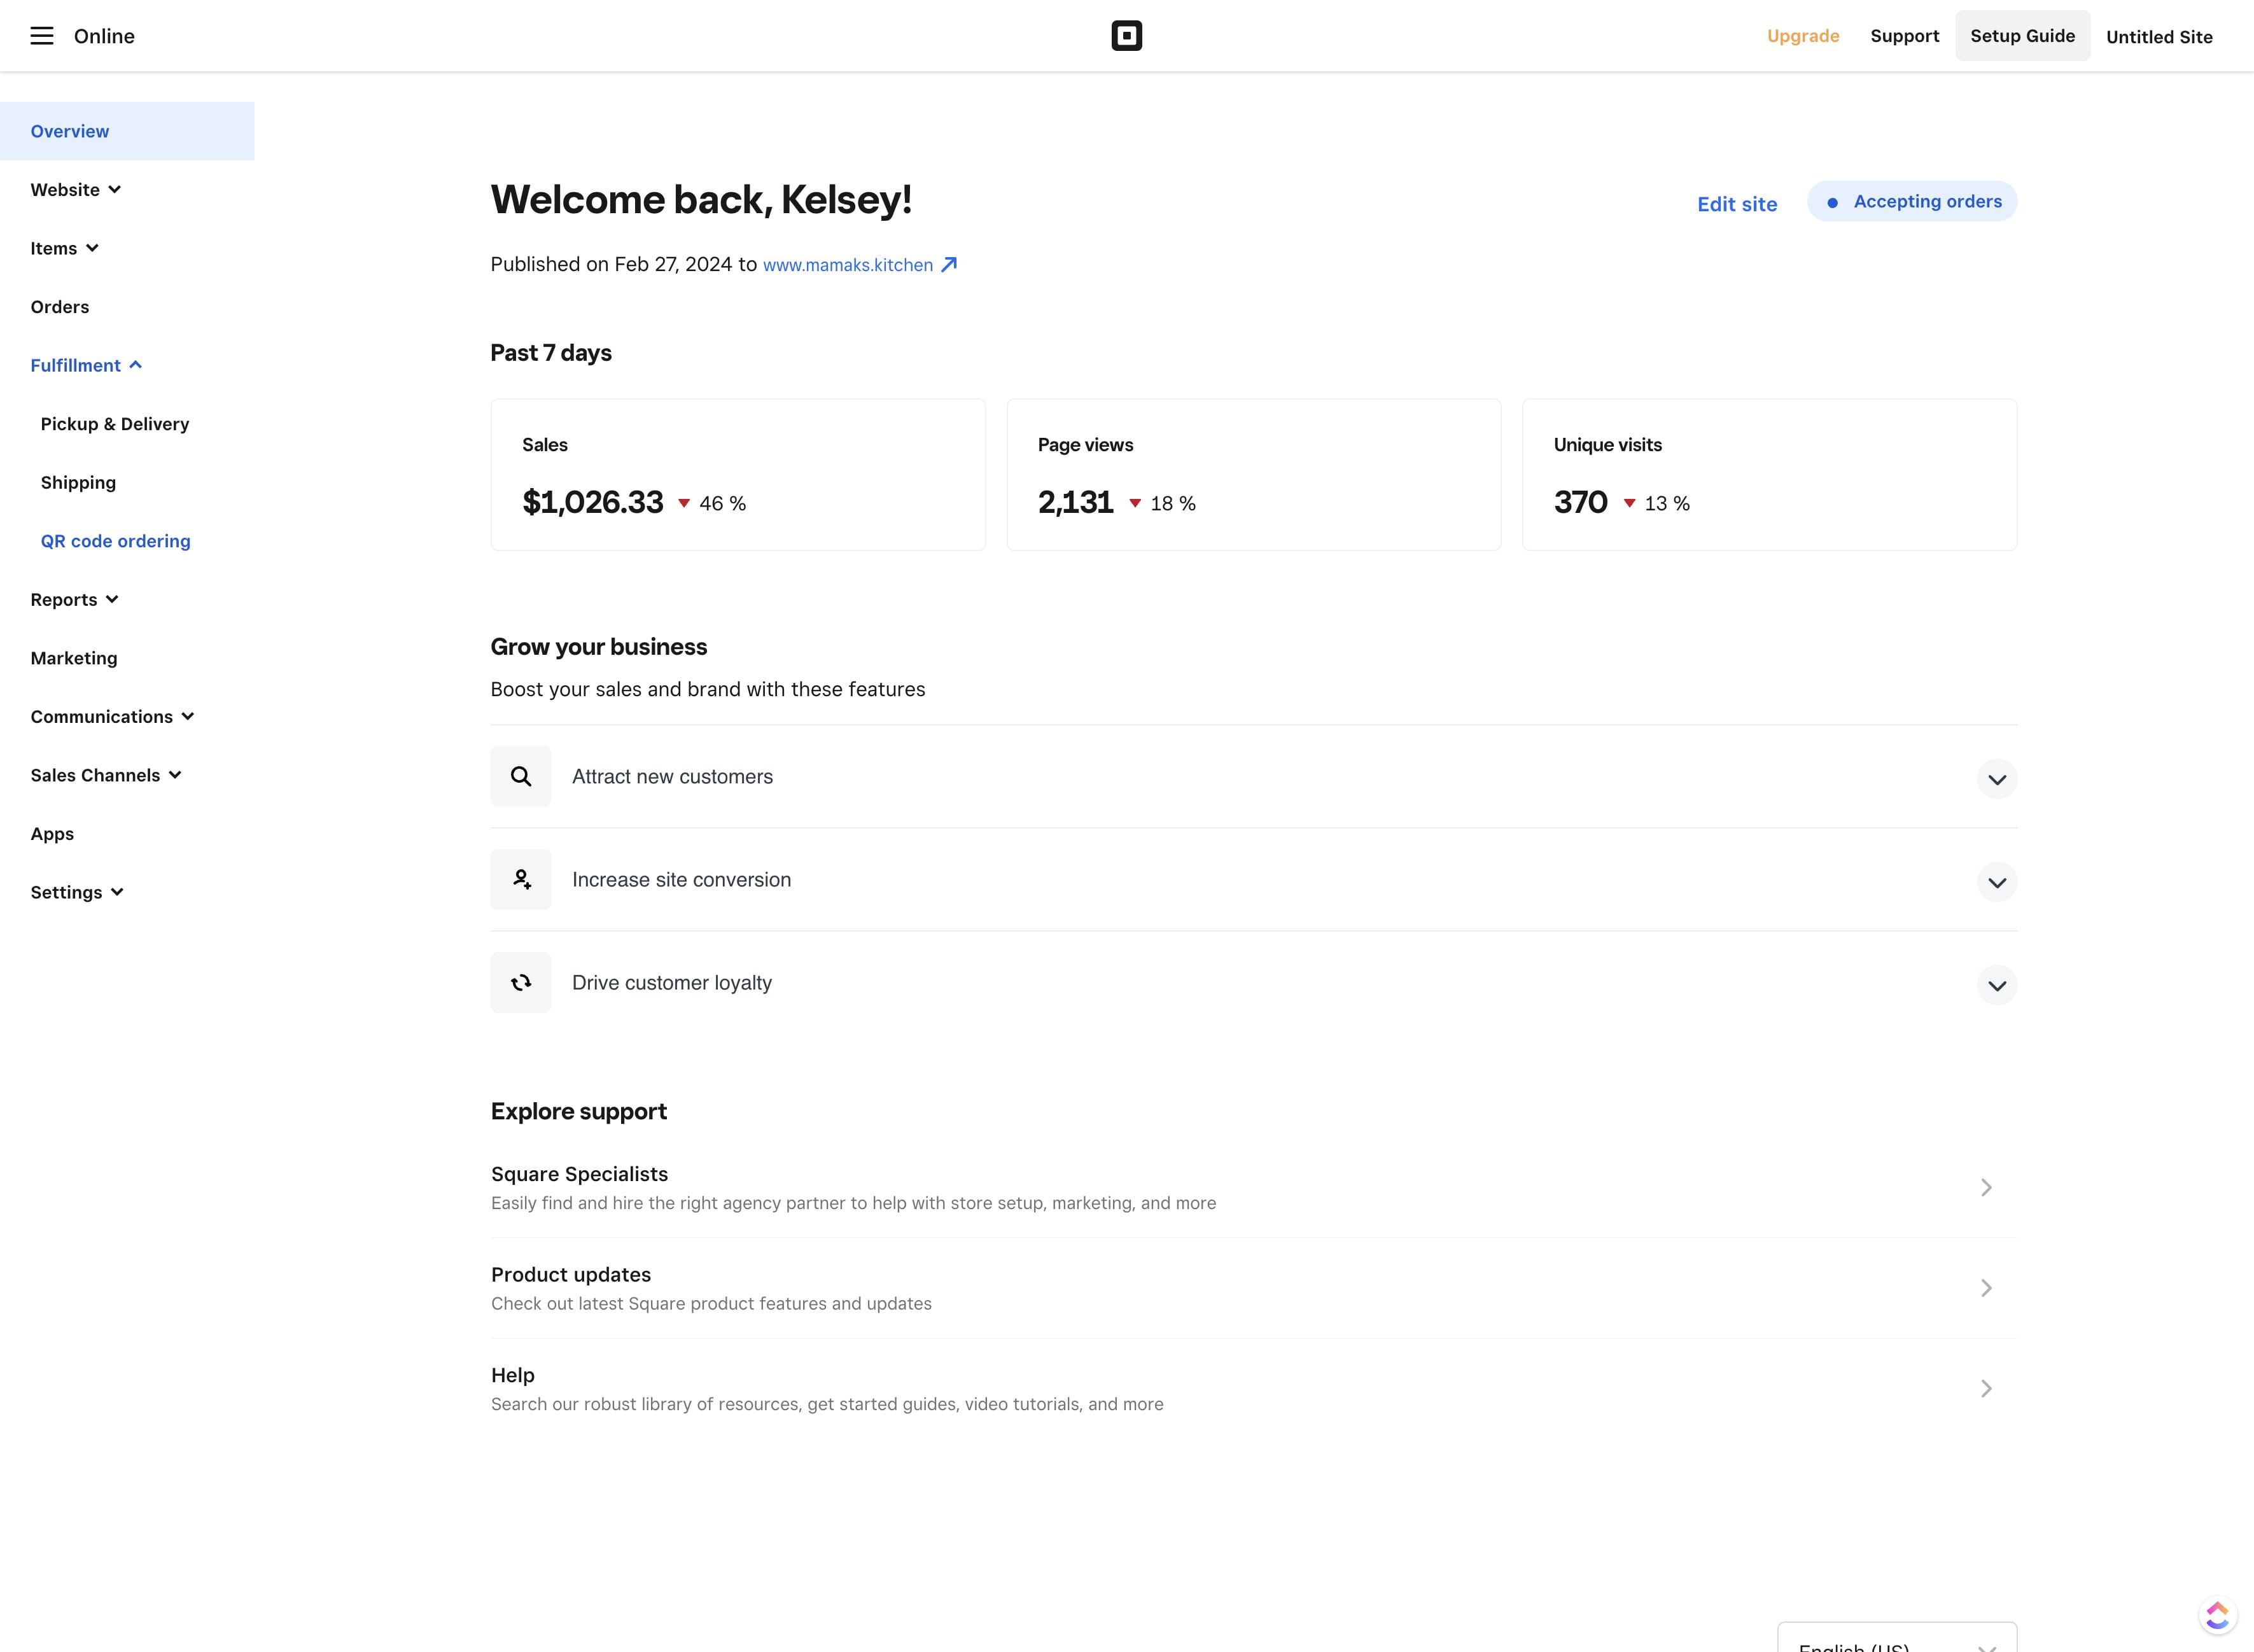This screenshot has width=2254, height=1652.
Task: Click the Drive customer loyalty refresh icon
Action: coord(521,983)
